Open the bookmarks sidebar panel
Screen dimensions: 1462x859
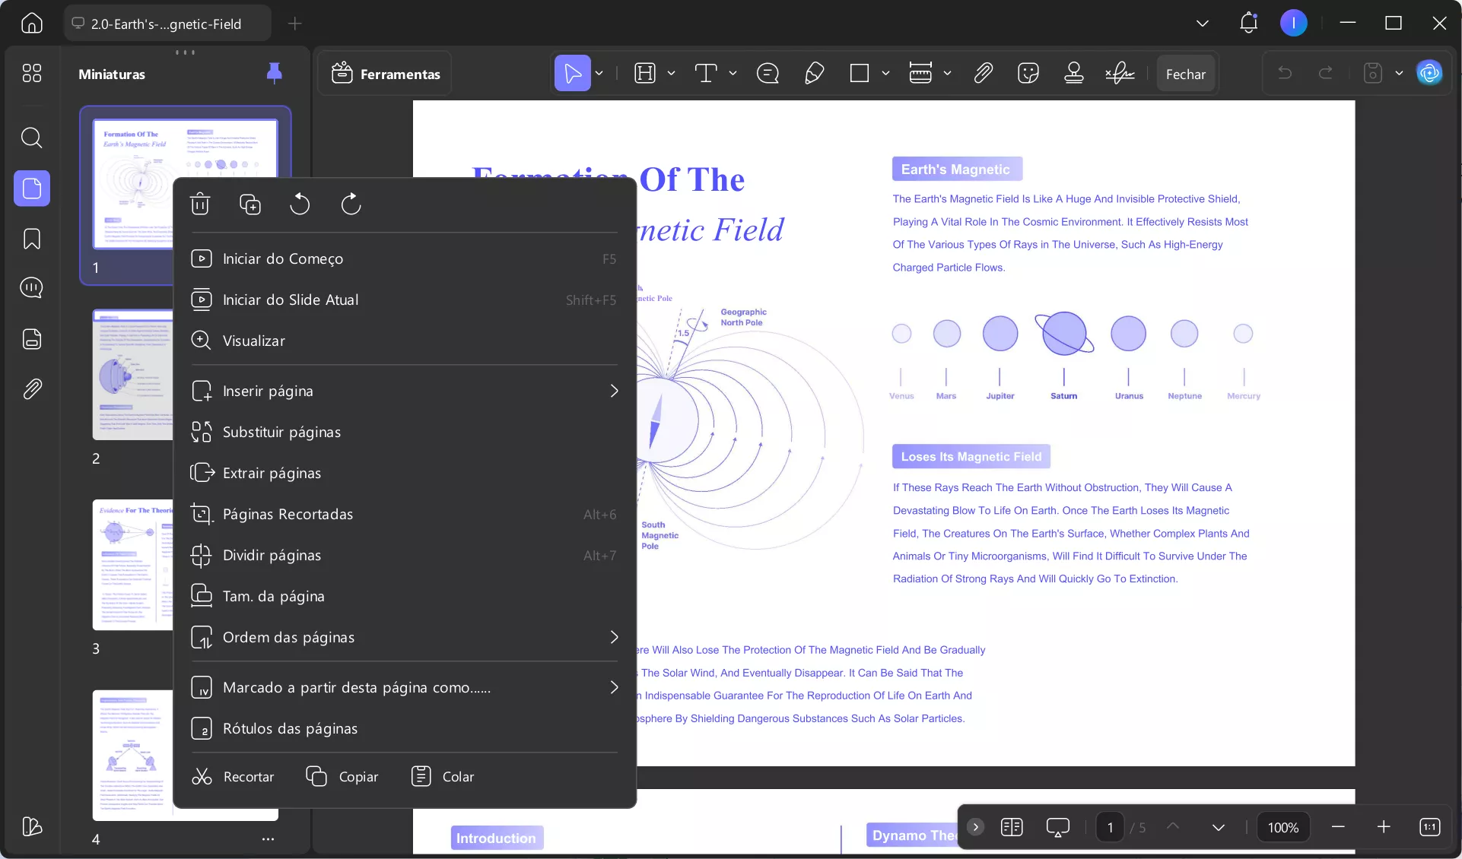click(31, 239)
